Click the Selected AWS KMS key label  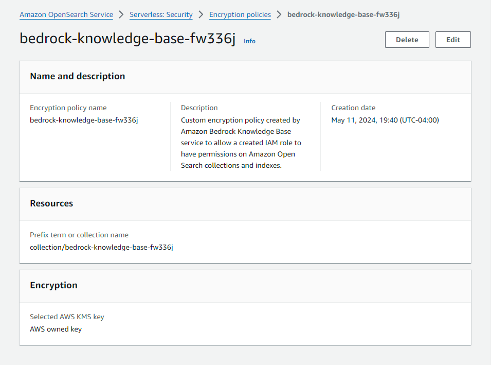(x=67, y=316)
